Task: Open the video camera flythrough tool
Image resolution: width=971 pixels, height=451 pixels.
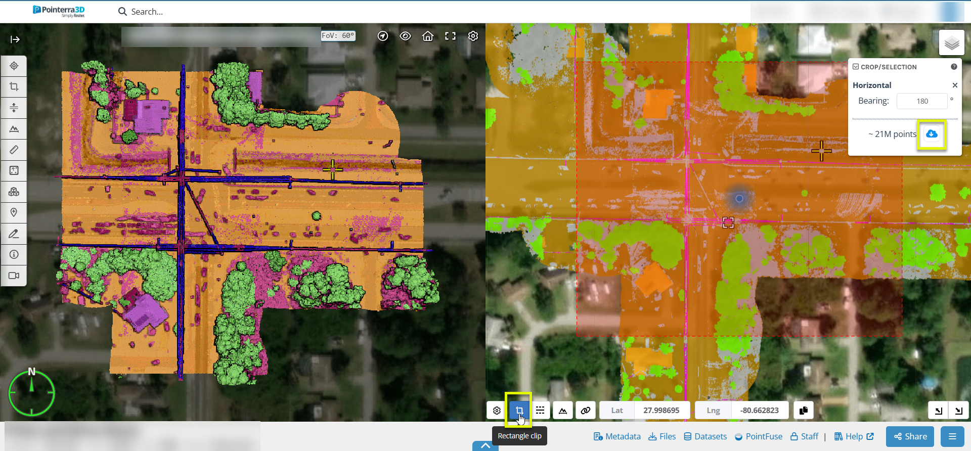Action: click(14, 276)
